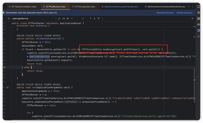
Task: Click line number 70 in gutter
Action: coord(4,67)
